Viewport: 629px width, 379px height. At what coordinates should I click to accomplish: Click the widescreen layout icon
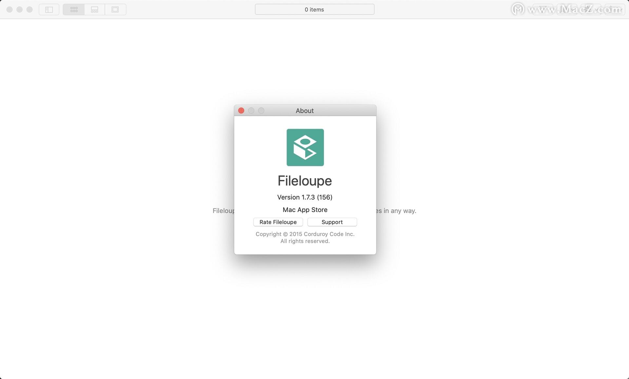pos(94,9)
